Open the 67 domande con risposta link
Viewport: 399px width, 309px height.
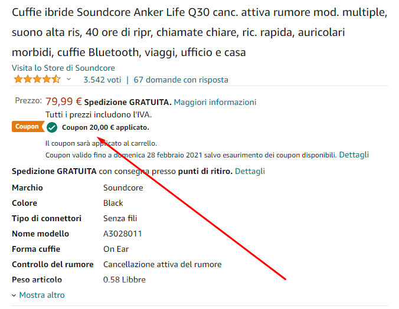coord(181,80)
